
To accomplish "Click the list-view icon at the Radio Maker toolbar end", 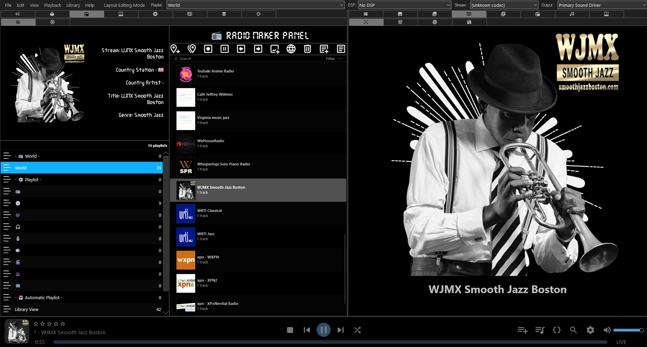I will [x=341, y=49].
